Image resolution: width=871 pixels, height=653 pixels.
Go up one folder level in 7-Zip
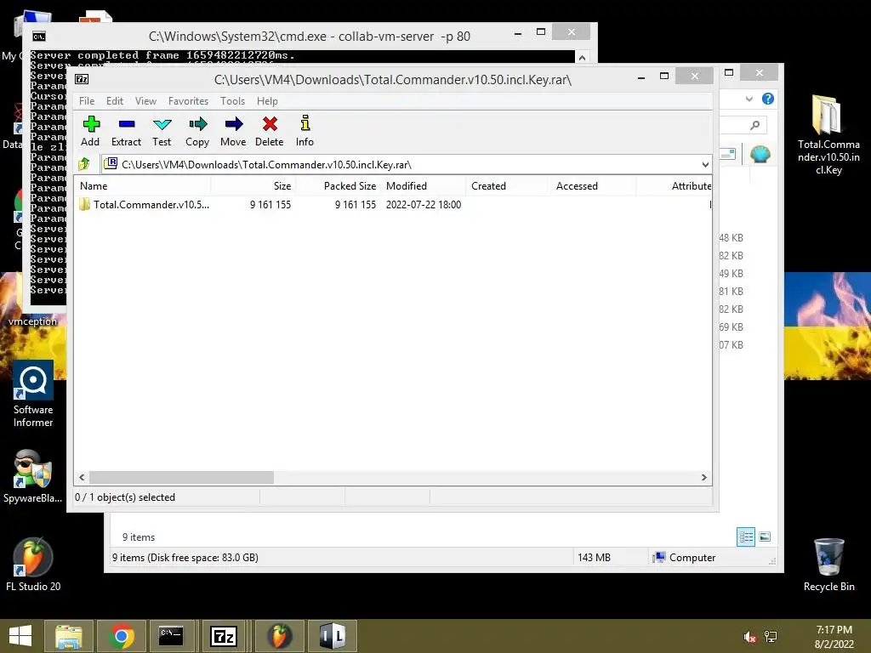coord(84,164)
